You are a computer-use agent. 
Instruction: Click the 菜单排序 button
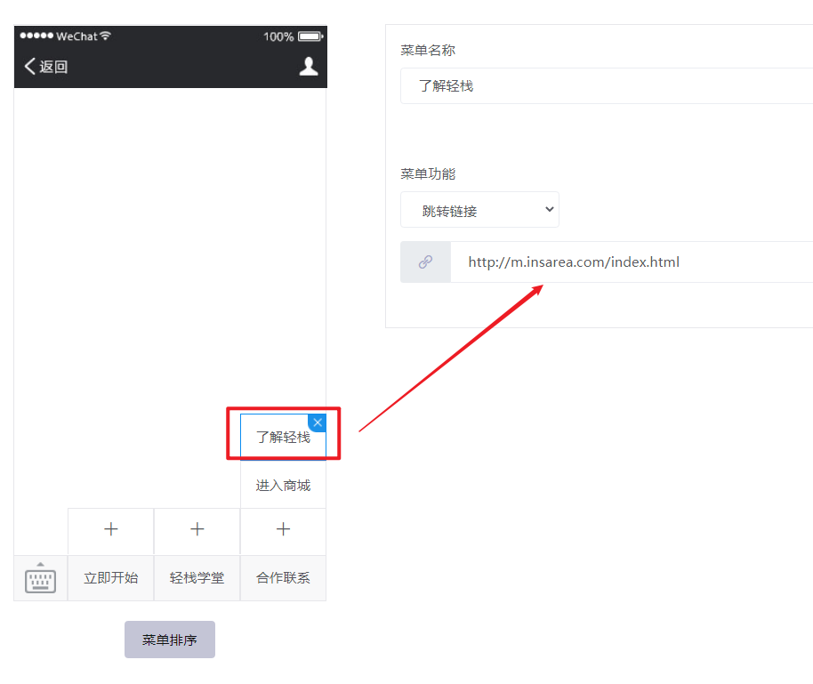click(x=170, y=640)
